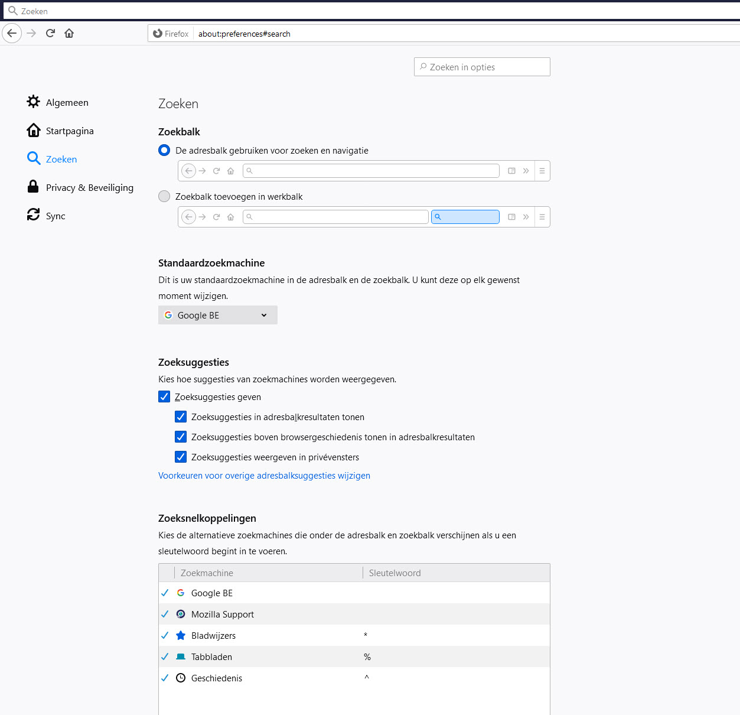This screenshot has width=740, height=715.
Task: Uncheck the Mozilla Support engine checkmark
Action: [165, 614]
